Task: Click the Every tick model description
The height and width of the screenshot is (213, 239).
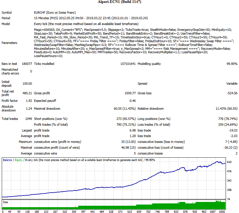Action: click(86, 24)
